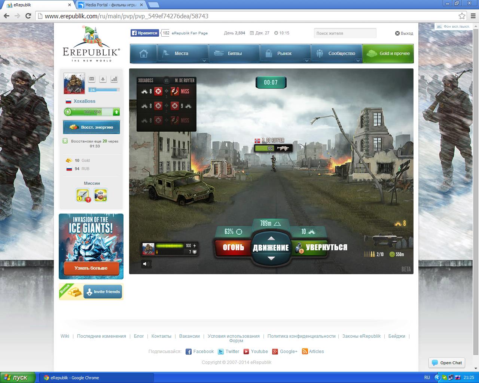
Task: Open the пуск Start menu
Action: pyautogui.click(x=18, y=378)
